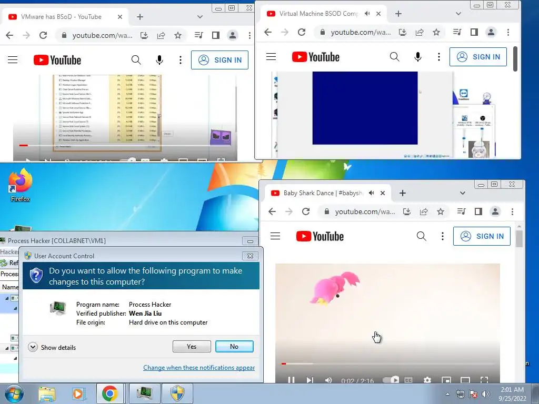Toggle autoplay switch in Baby Shark player
The image size is (539, 404).
(x=391, y=380)
